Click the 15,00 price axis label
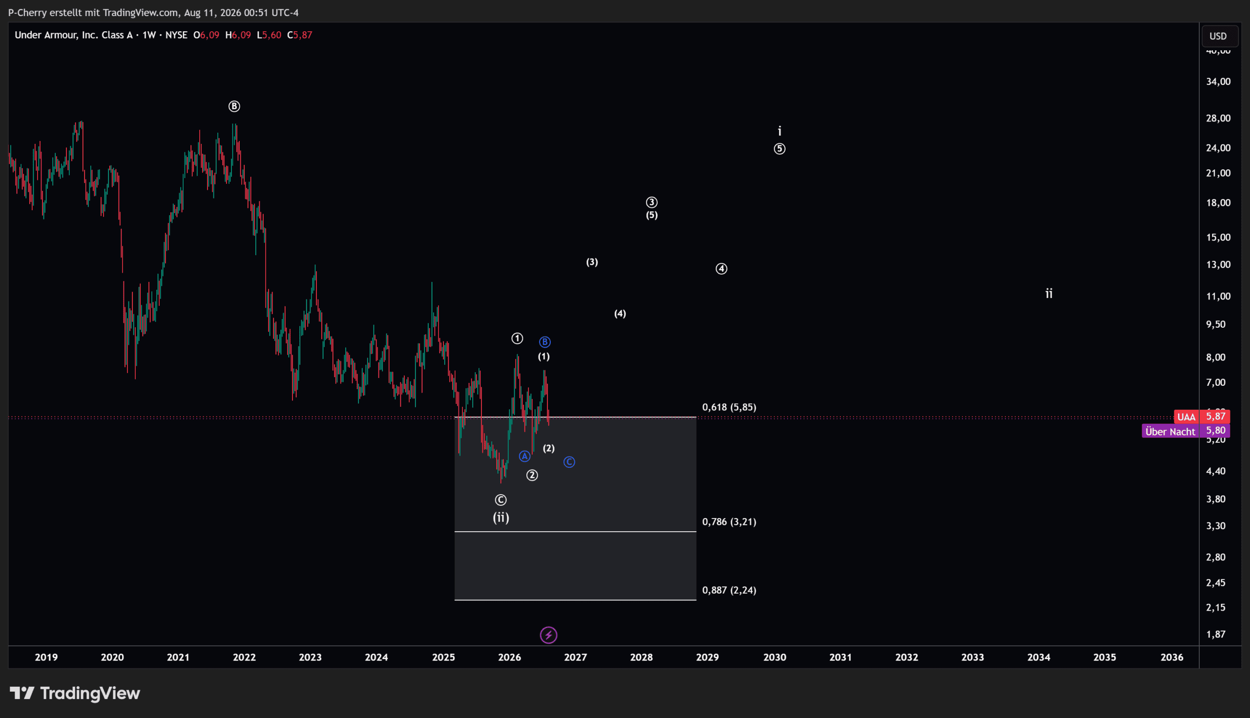This screenshot has height=718, width=1250. tap(1218, 238)
